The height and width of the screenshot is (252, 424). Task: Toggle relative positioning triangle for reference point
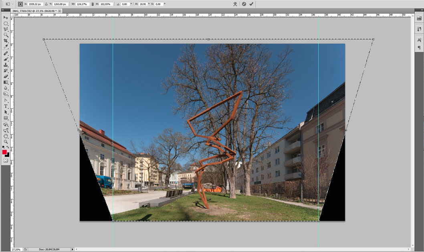click(x=46, y=4)
